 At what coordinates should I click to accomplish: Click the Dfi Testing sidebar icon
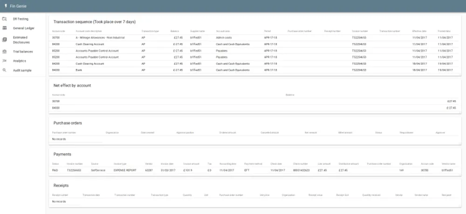(5, 19)
